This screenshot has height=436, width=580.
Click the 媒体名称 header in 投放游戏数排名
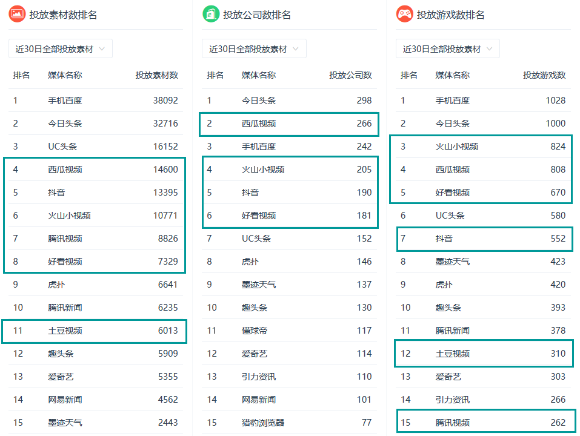click(453, 75)
